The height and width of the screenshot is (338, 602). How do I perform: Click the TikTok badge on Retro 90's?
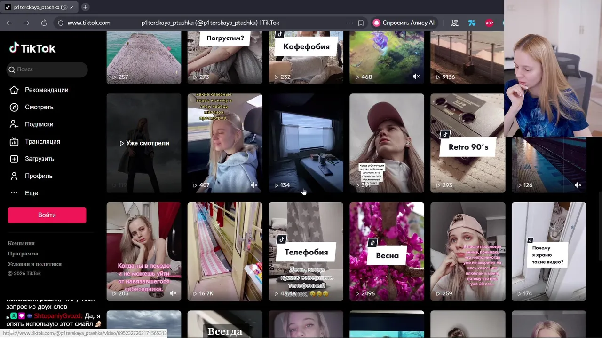coord(445,134)
